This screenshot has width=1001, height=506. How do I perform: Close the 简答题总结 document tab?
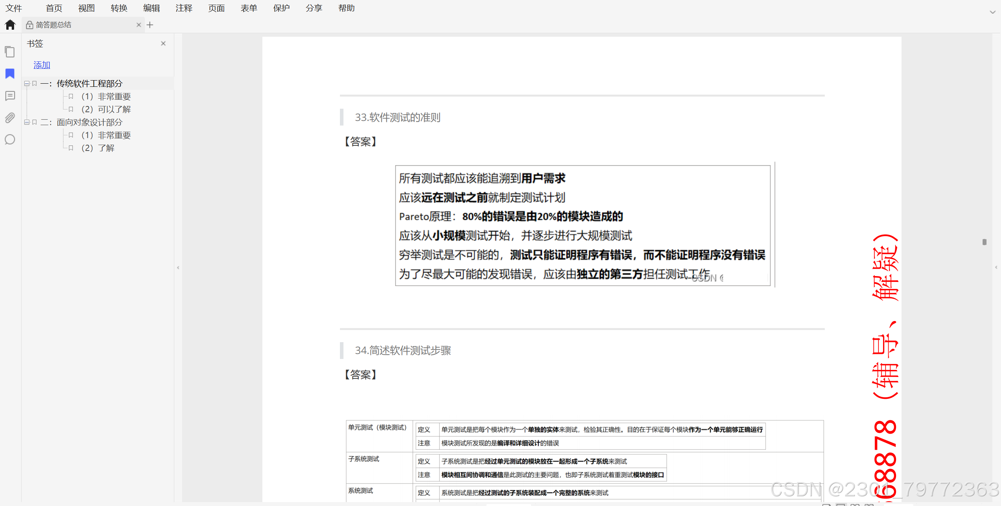(139, 25)
